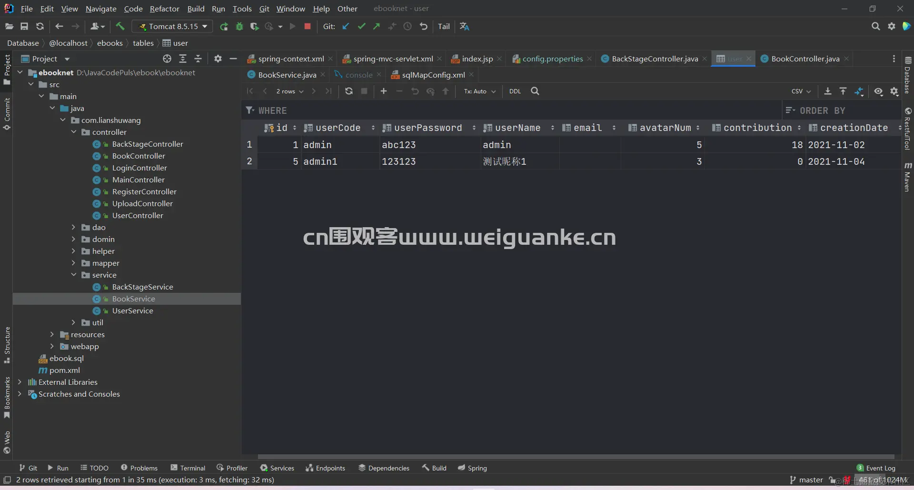Open the CSV export format dropdown
This screenshot has width=914, height=490.
(x=801, y=91)
